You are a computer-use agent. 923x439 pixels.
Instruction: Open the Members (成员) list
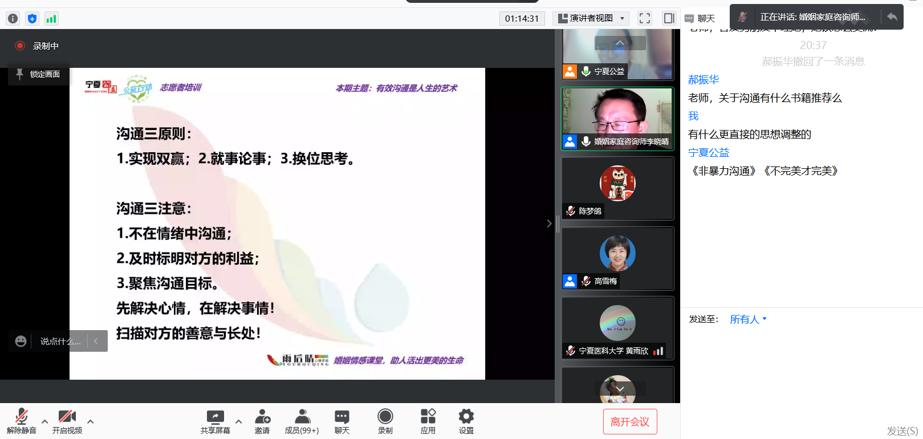click(x=302, y=421)
